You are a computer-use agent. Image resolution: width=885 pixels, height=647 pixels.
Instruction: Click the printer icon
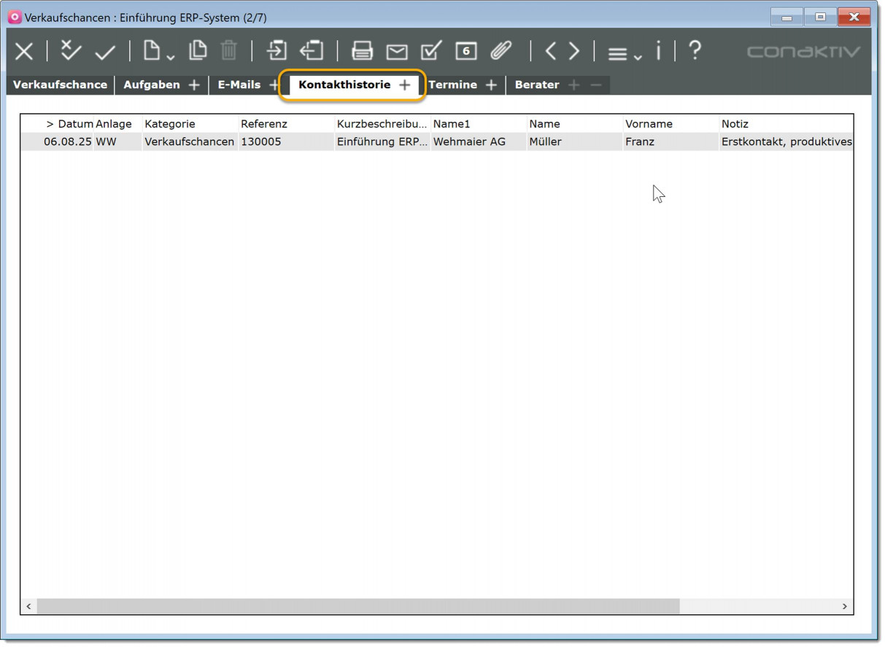coord(362,51)
